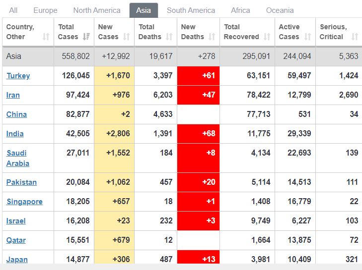The height and width of the screenshot is (270, 362).
Task: Click the Country, Other header text
Action: tap(20, 32)
